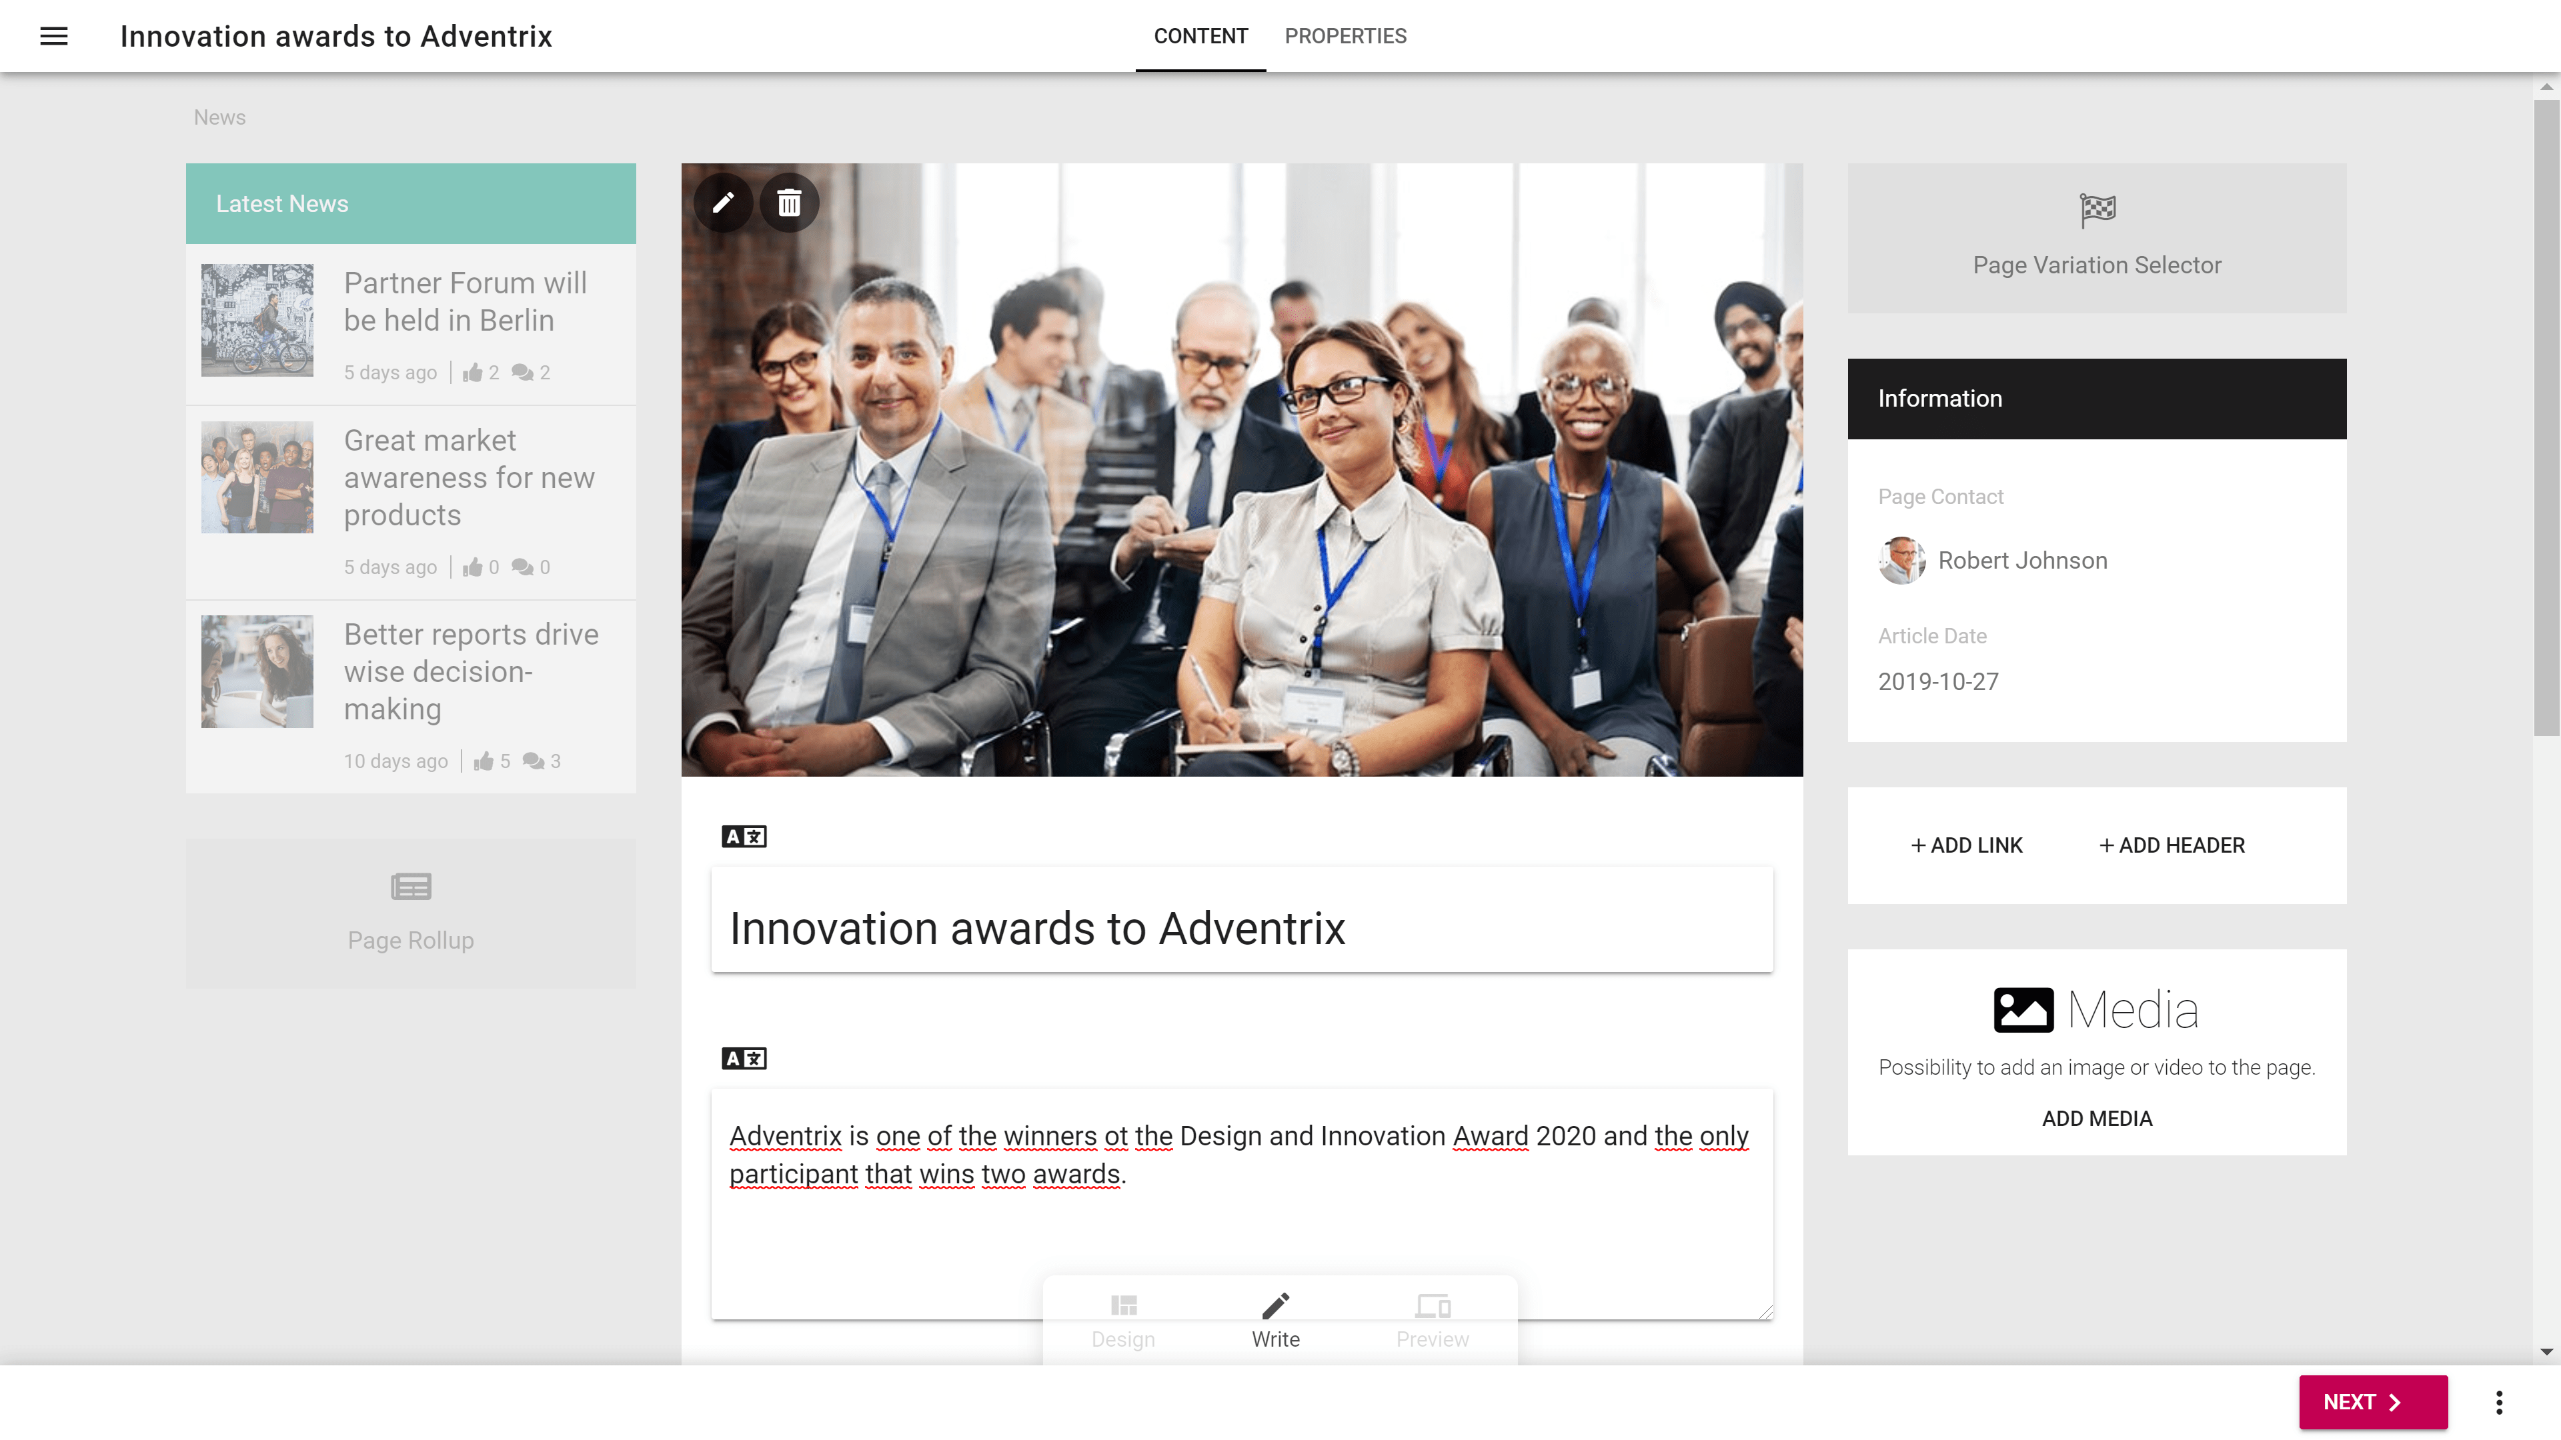
Task: Expand the hamburger menu top left
Action: (53, 35)
